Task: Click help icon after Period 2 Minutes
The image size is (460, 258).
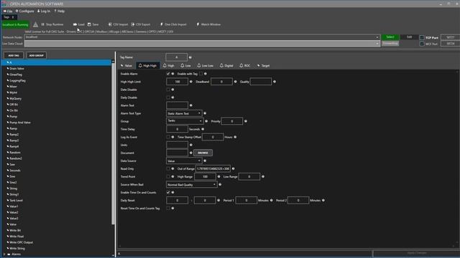Action: [x=323, y=201]
